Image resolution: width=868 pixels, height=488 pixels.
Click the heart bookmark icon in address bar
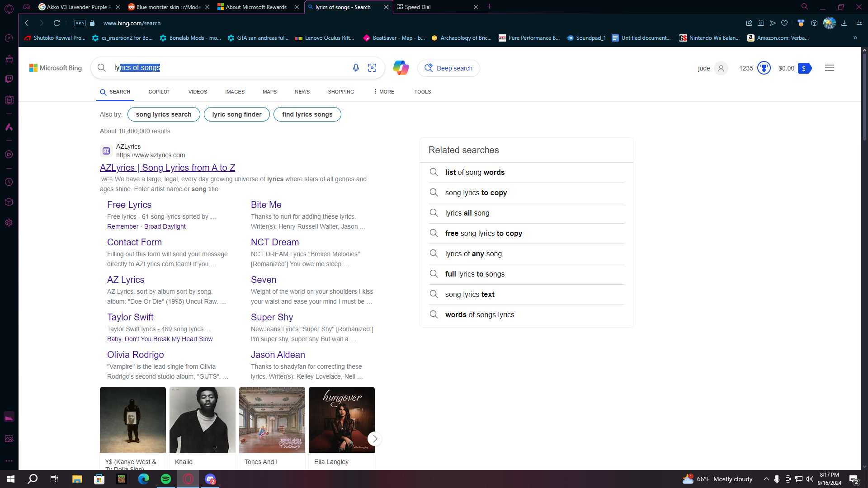(784, 23)
